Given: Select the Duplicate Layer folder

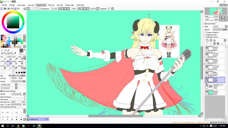Looking at the screenshot, I should (x=215, y=86).
